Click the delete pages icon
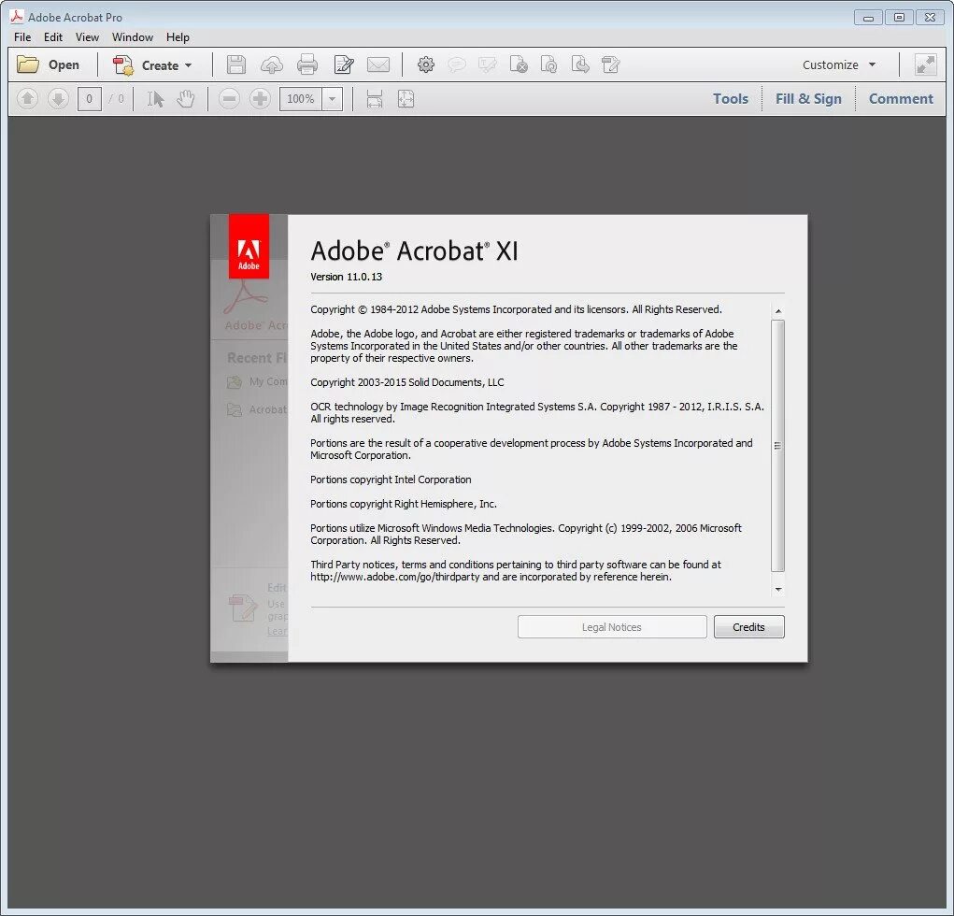 click(x=519, y=64)
